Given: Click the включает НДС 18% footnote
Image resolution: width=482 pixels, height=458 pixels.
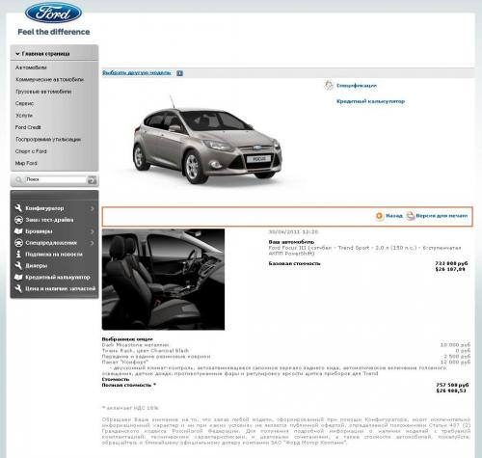Looking at the screenshot, I should click(130, 408).
